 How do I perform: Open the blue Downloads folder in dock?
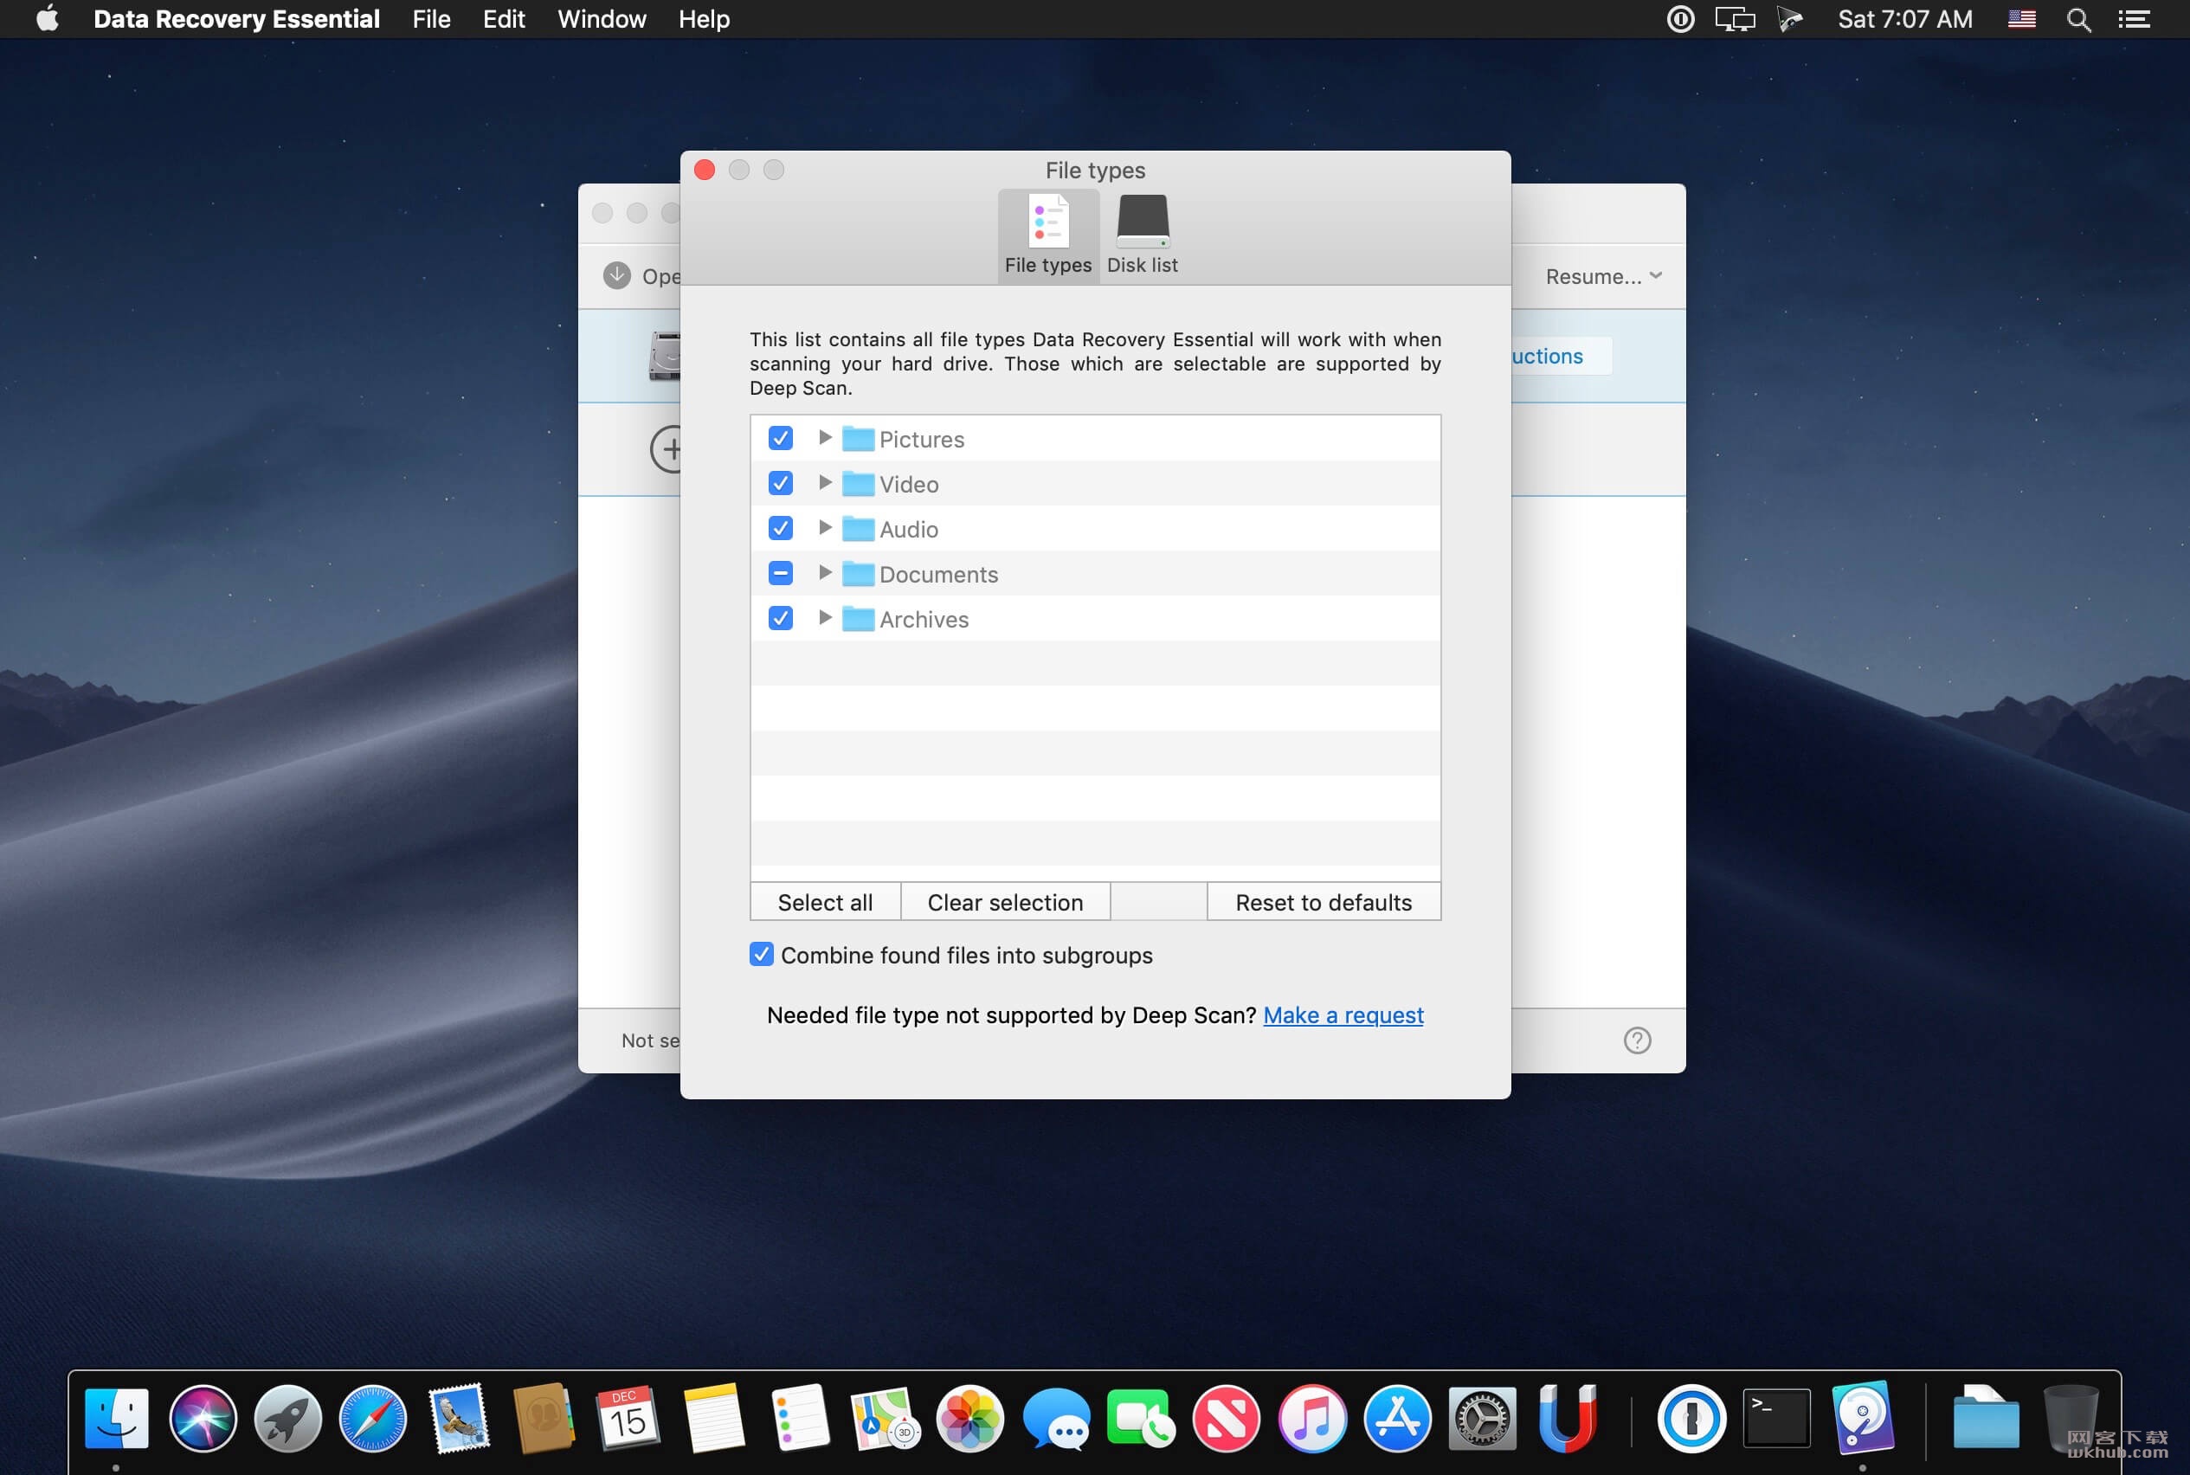tap(1985, 1419)
